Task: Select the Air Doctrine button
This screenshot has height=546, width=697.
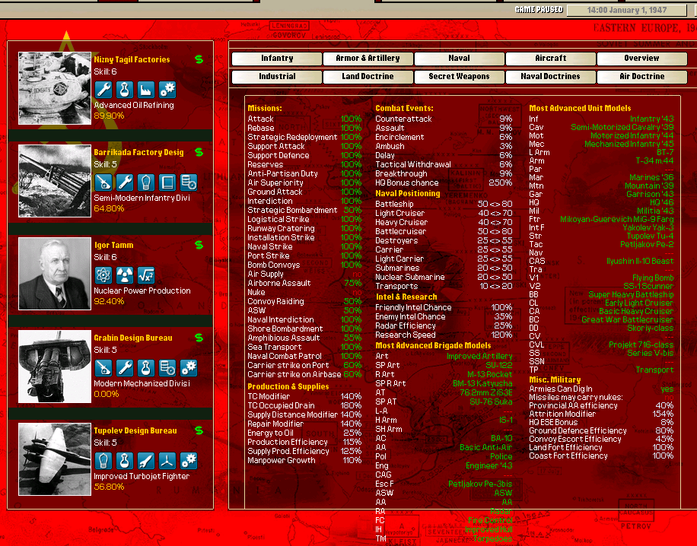Action: [x=642, y=77]
